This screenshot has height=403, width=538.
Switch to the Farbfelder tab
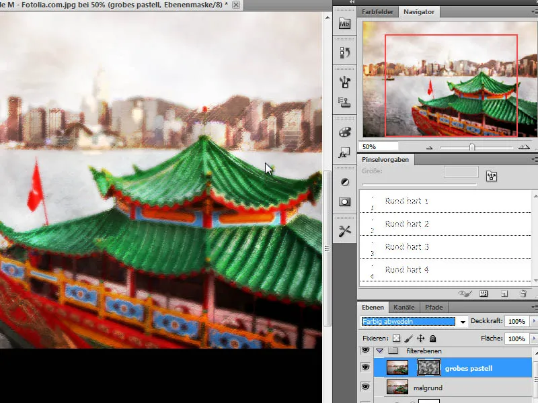pos(379,12)
